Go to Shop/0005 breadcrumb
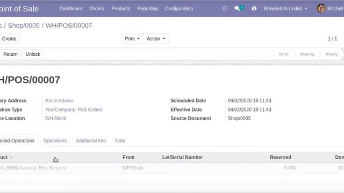The height and width of the screenshot is (193, 344). [24, 26]
